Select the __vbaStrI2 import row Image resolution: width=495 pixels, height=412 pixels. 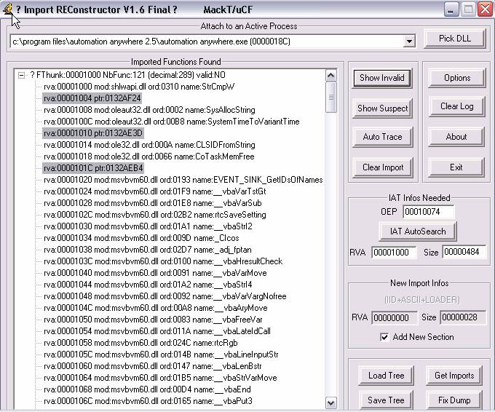(148, 226)
